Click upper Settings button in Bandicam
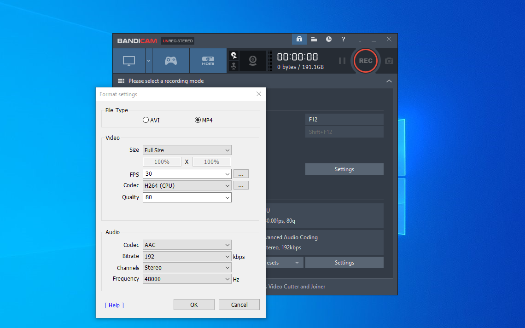This screenshot has height=328, width=525. pyautogui.click(x=344, y=169)
